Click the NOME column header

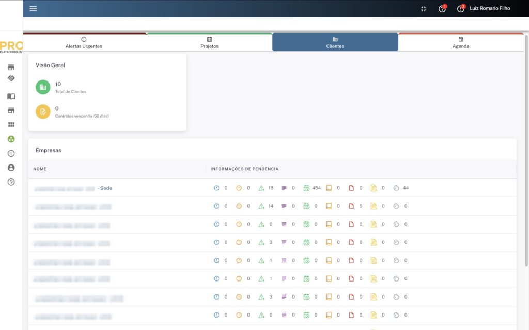(40, 169)
